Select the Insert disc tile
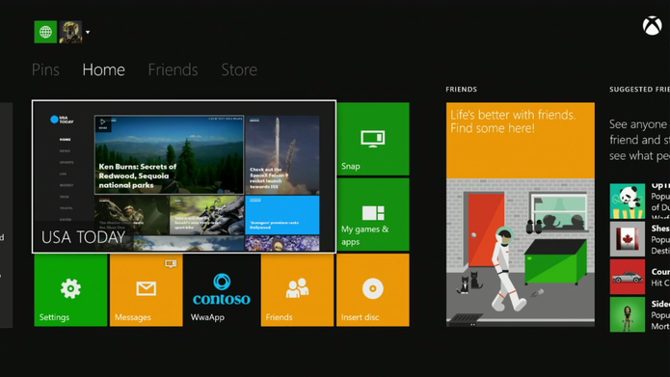 [373, 290]
